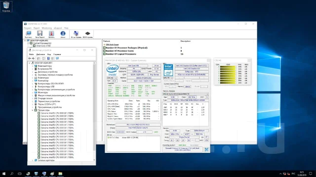Expand Клавиатуры node

[33, 78]
